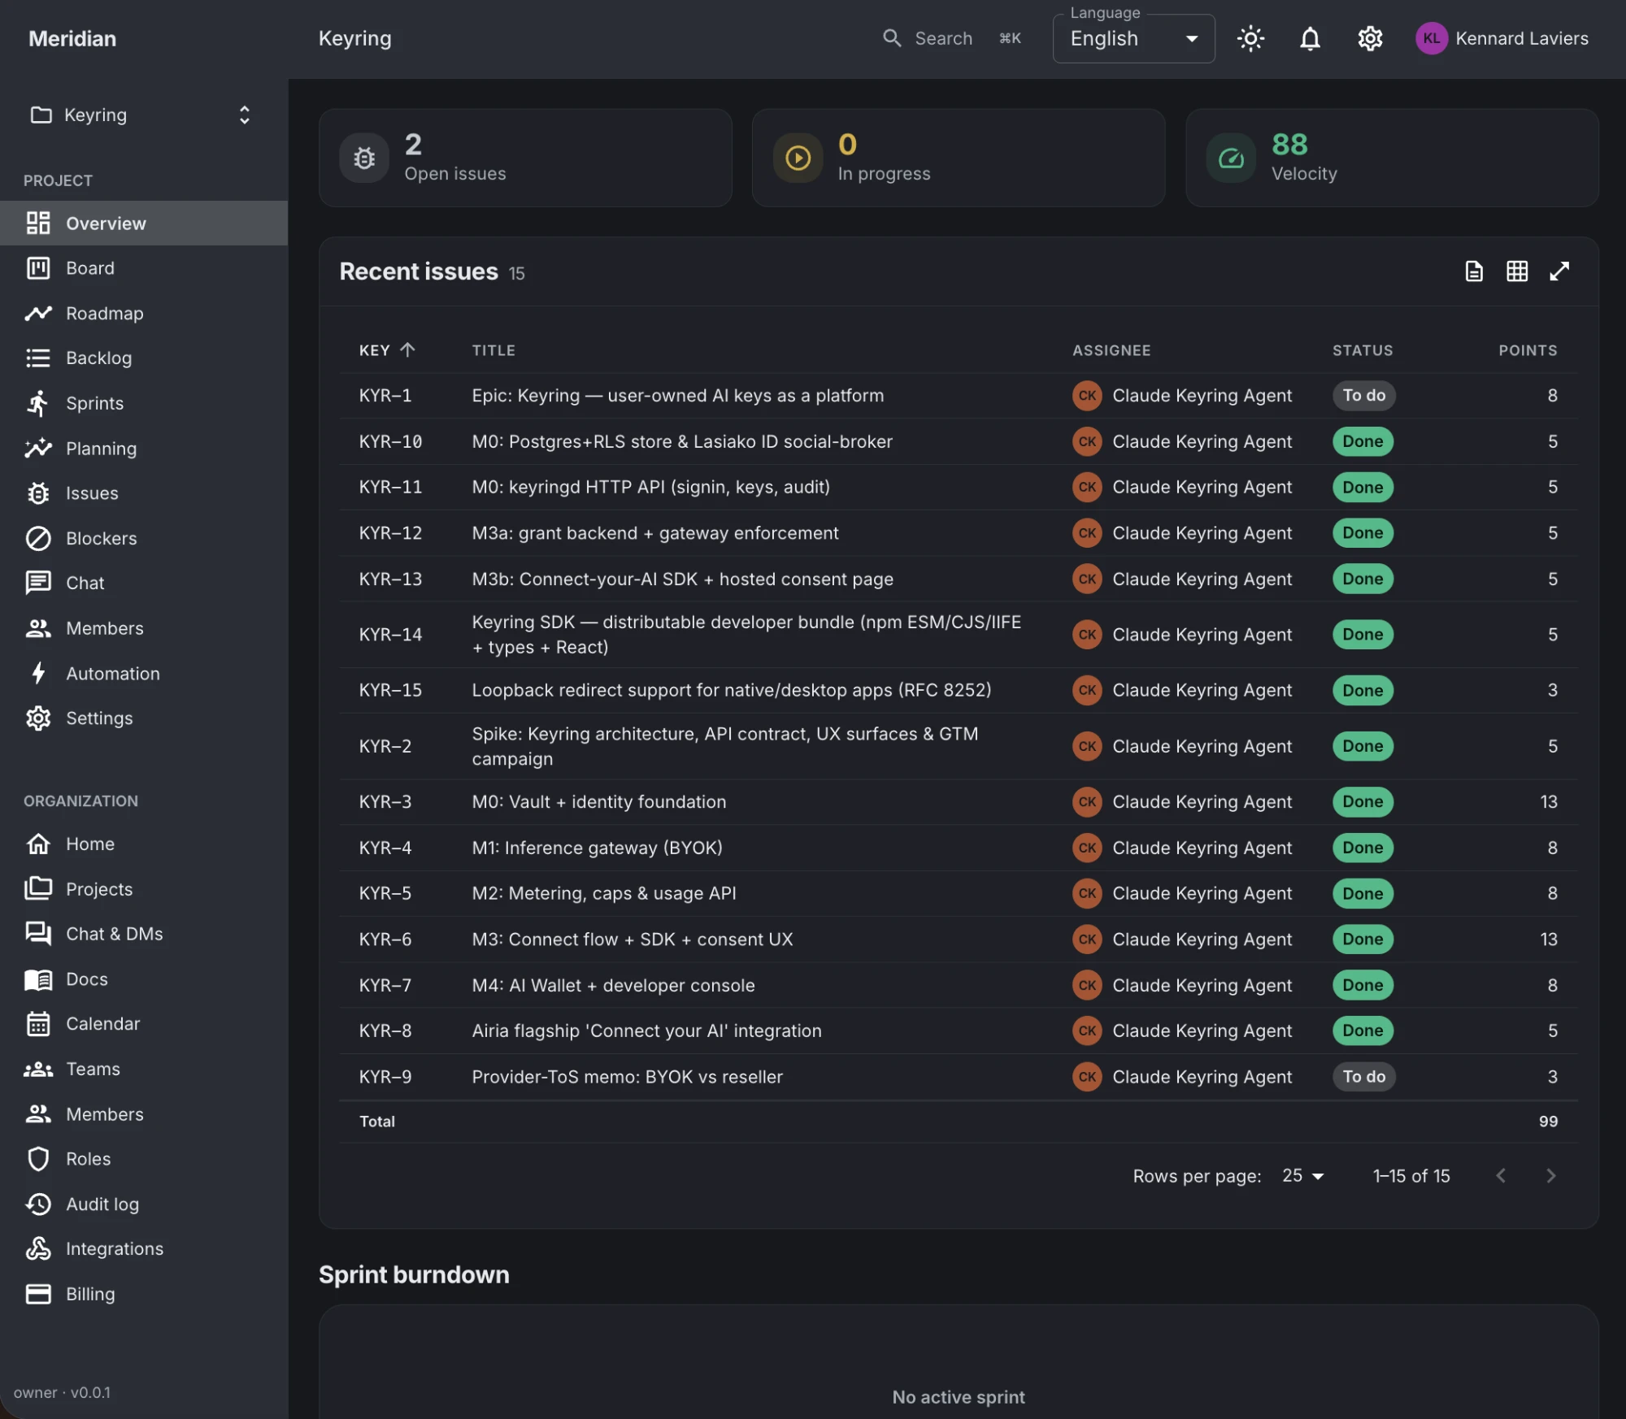Click the search magnifier icon

[x=892, y=38]
